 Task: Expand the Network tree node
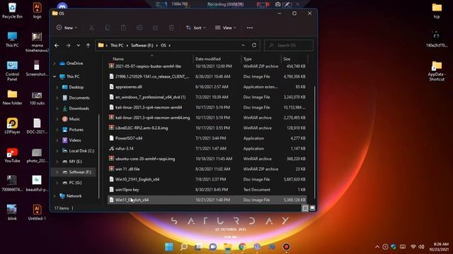pos(55,196)
